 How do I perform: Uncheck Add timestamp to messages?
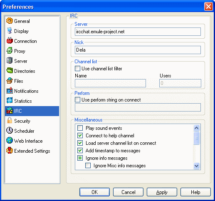(80, 151)
